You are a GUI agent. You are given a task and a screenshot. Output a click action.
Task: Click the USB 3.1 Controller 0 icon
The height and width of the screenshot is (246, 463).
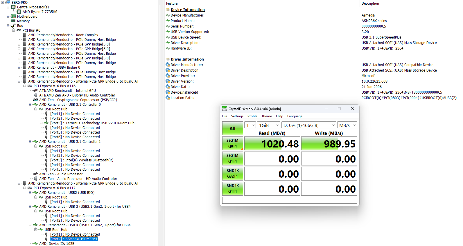click(x=35, y=104)
